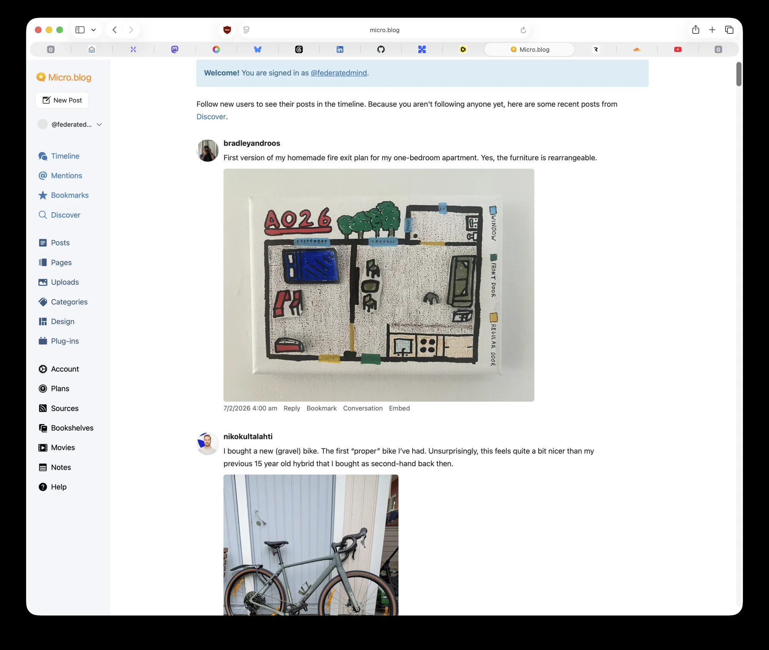This screenshot has height=650, width=769.
Task: Go to Bookmarks in the sidebar
Action: coord(63,195)
